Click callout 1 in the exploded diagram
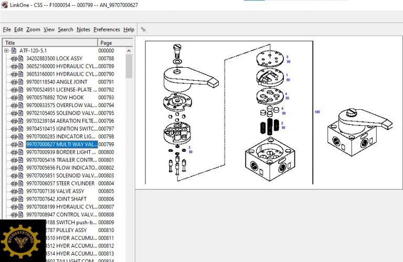The width and height of the screenshot is (403, 262). point(287,75)
